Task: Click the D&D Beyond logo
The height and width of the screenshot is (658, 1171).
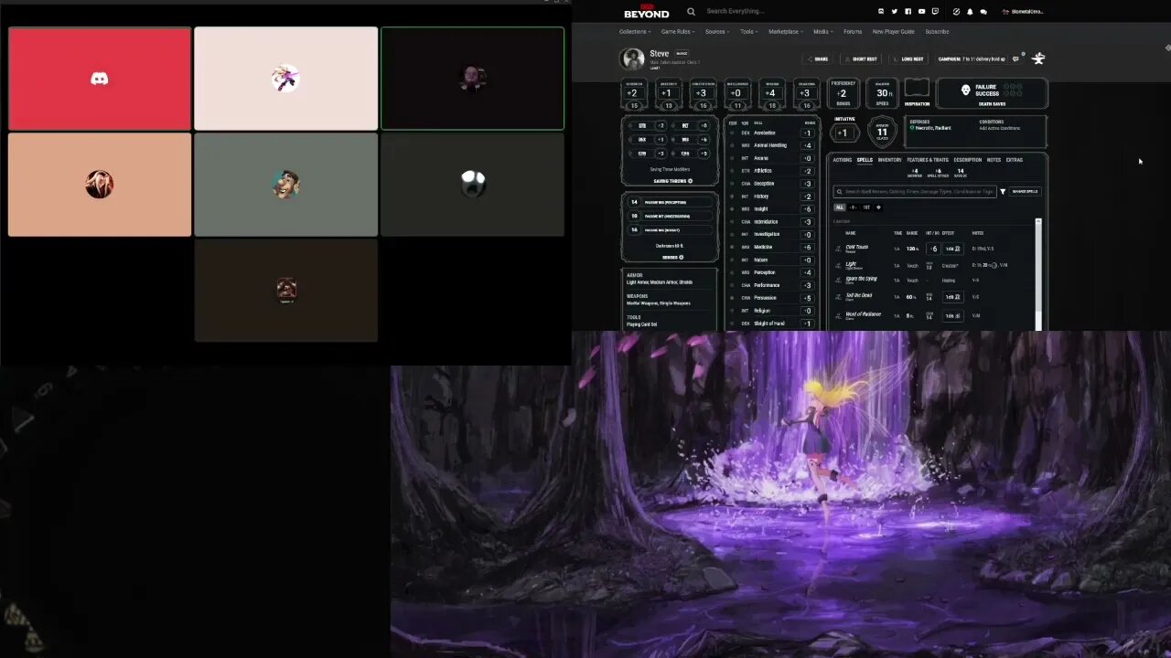Action: coord(646,12)
